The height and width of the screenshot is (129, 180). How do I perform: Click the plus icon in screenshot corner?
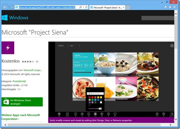172,45
